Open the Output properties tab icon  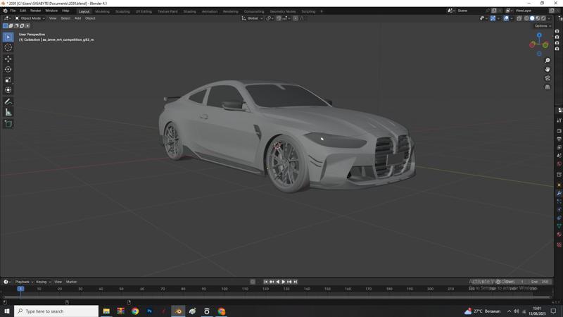point(559,139)
